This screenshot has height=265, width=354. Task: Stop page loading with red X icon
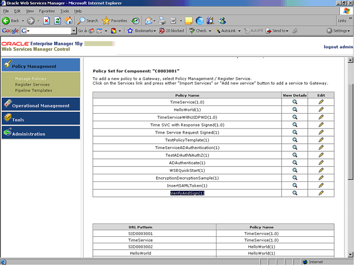click(47, 21)
